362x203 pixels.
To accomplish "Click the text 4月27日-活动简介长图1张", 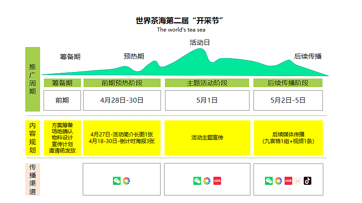I will [x=122, y=134].
